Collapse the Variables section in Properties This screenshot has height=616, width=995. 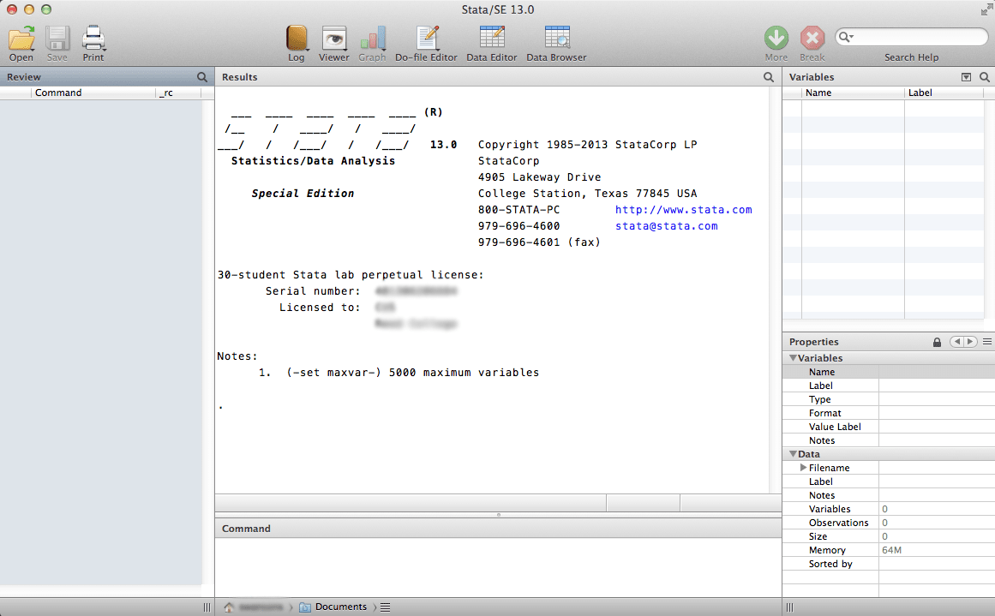pyautogui.click(x=793, y=357)
